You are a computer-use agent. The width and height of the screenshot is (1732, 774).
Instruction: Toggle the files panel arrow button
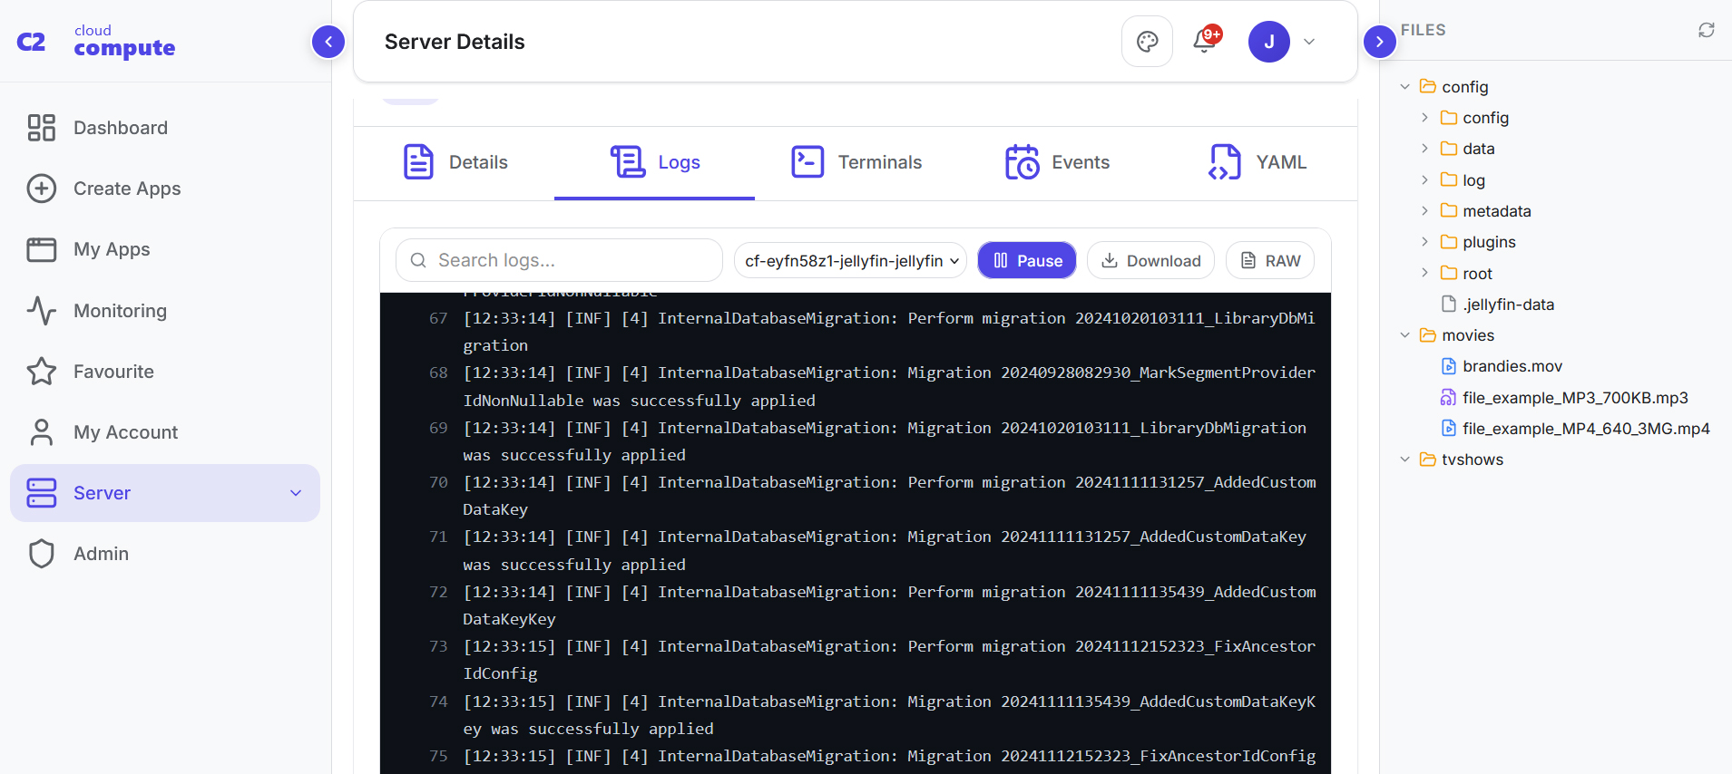tap(1380, 42)
